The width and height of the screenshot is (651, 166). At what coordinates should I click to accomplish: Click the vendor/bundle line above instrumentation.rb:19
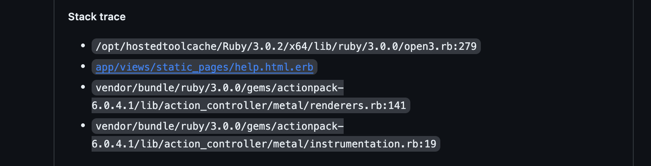pos(218,127)
